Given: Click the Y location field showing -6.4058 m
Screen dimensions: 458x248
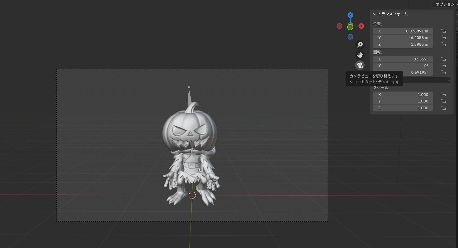Looking at the screenshot, I should (x=403, y=38).
